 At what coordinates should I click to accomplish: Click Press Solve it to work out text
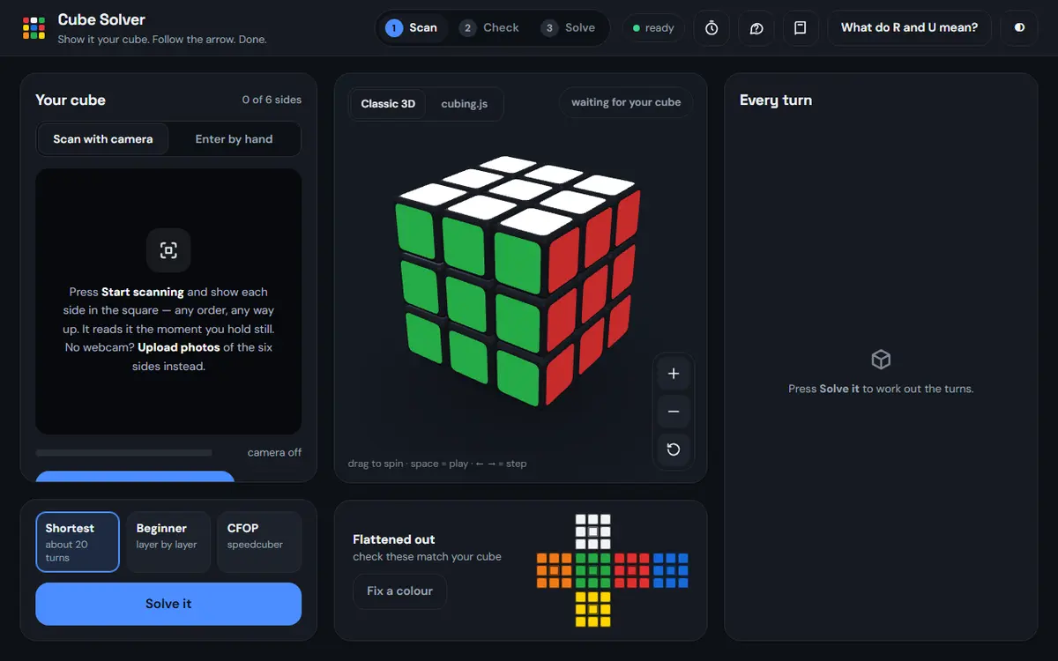click(x=881, y=389)
